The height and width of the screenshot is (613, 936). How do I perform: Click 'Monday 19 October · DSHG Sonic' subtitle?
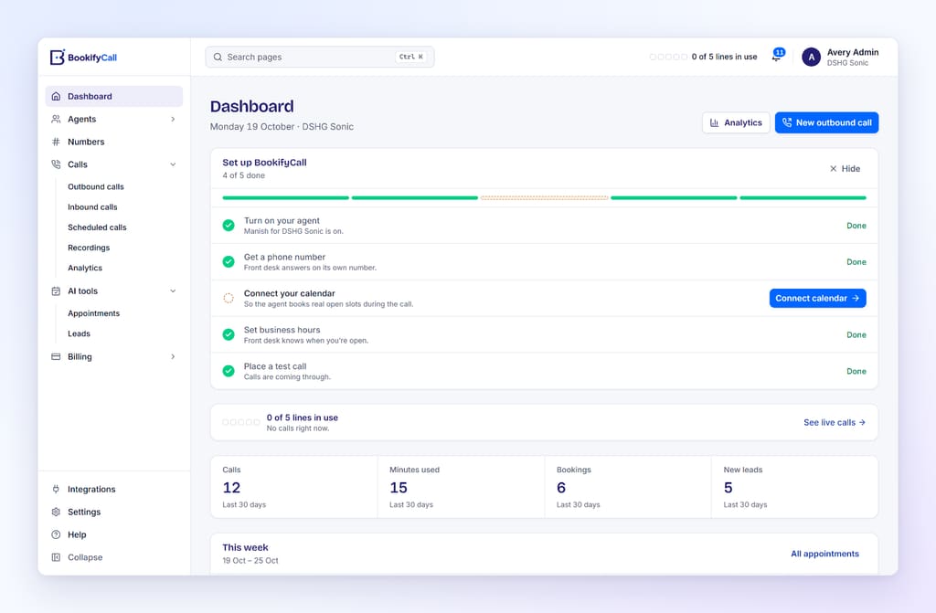tap(282, 127)
